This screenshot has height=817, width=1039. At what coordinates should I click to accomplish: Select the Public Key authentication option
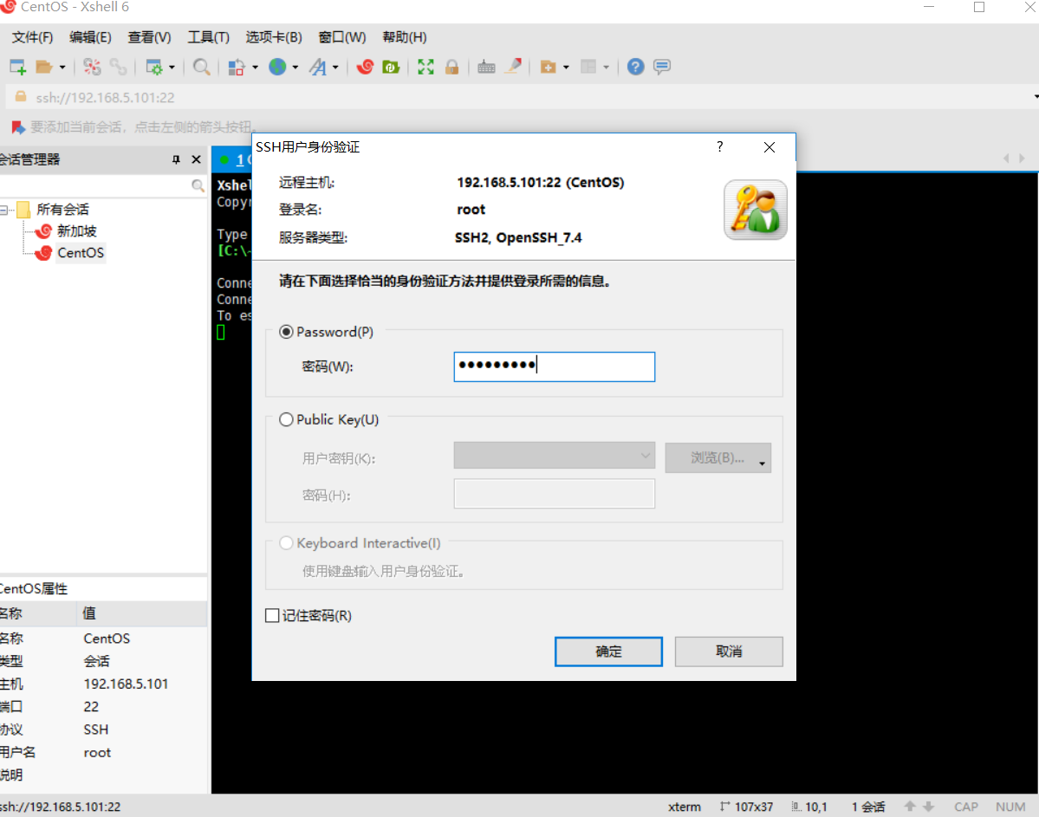[286, 419]
